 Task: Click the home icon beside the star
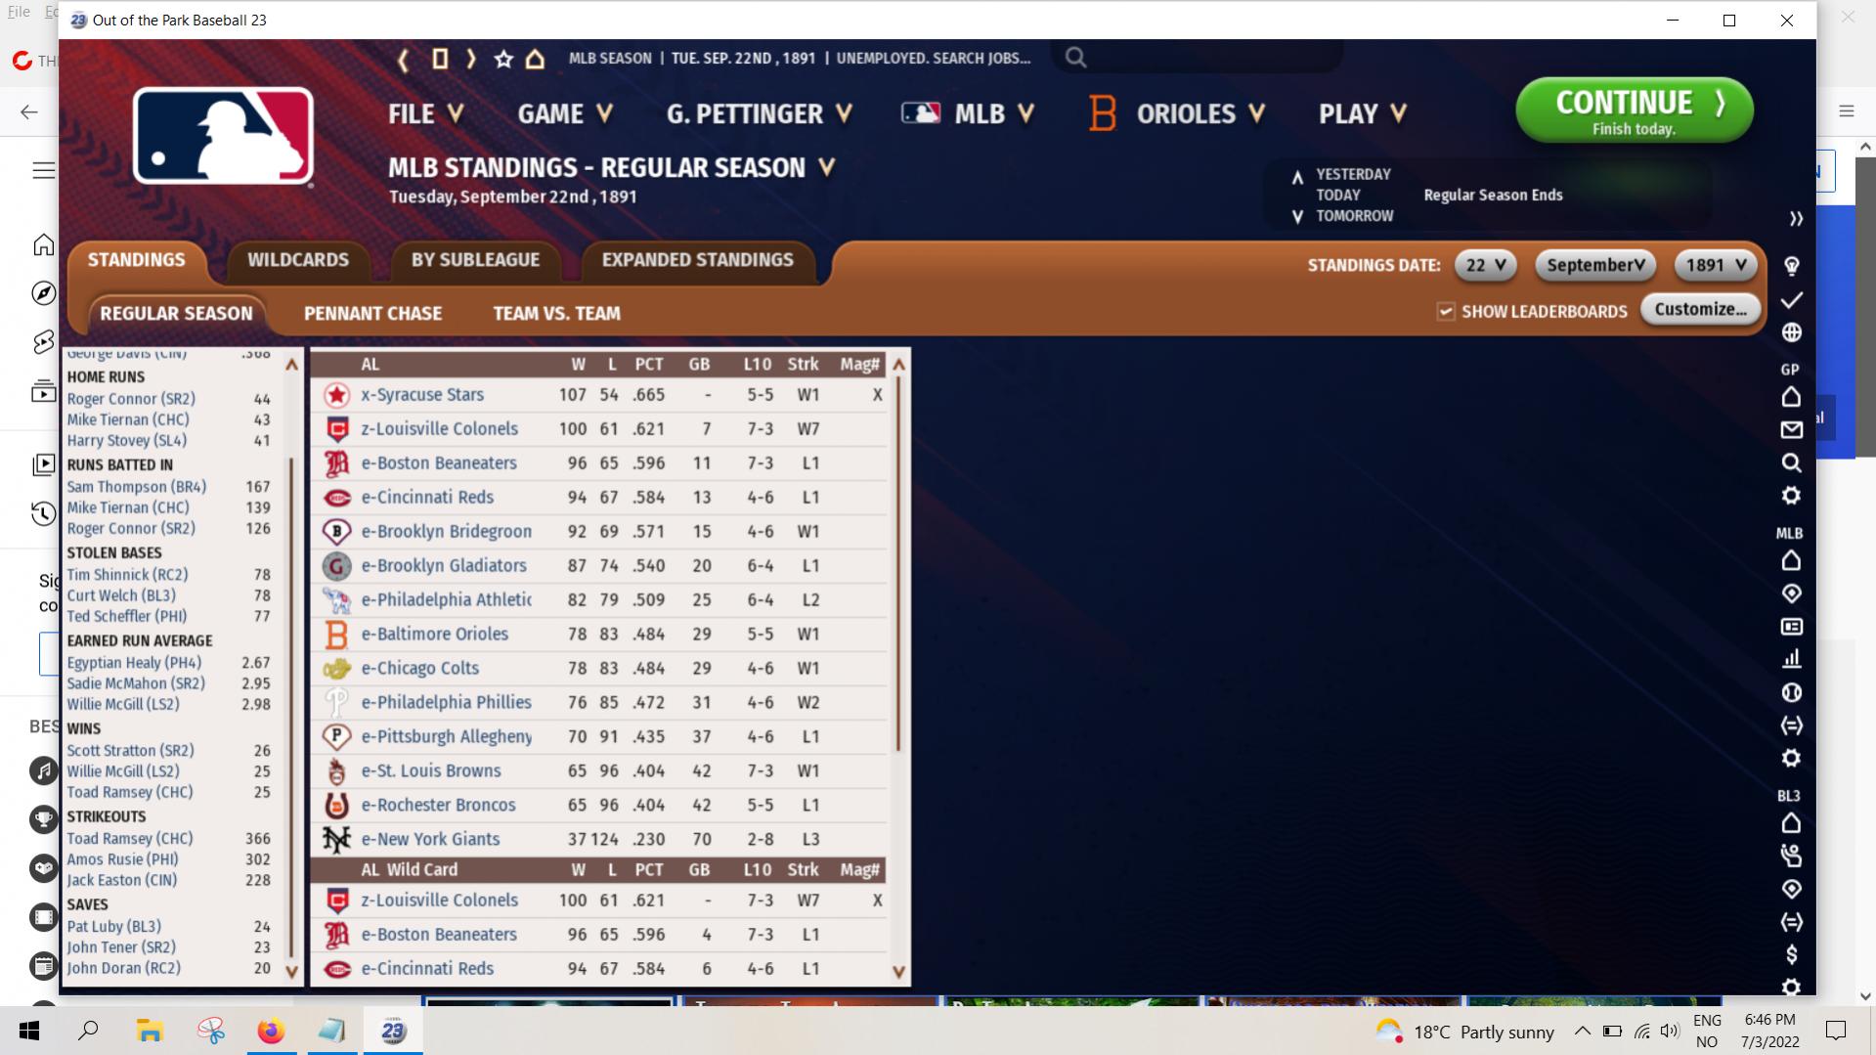535,59
